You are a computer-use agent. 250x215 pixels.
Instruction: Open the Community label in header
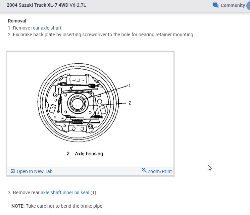coord(233,5)
